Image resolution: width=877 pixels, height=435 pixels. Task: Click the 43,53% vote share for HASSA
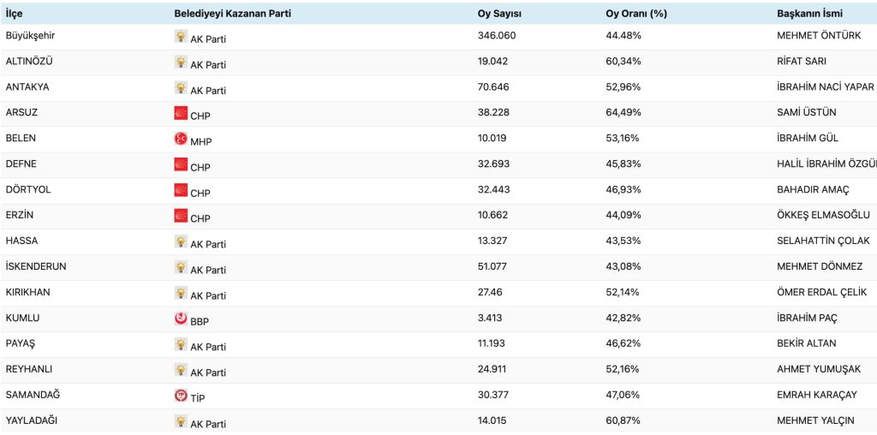click(623, 241)
